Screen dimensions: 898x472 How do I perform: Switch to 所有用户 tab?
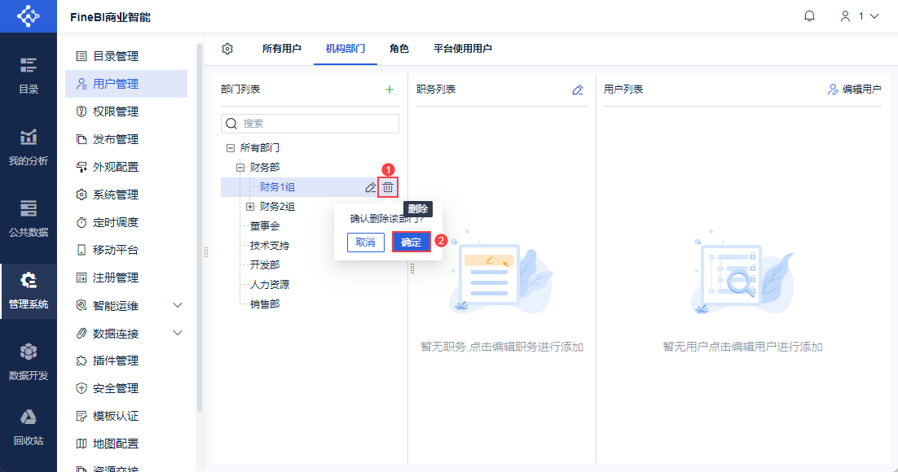tap(281, 49)
